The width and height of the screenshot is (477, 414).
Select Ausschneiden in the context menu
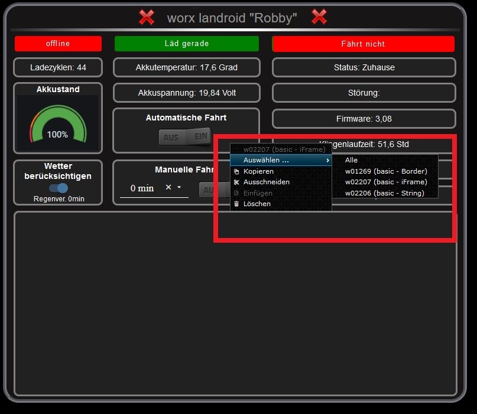pos(281,182)
